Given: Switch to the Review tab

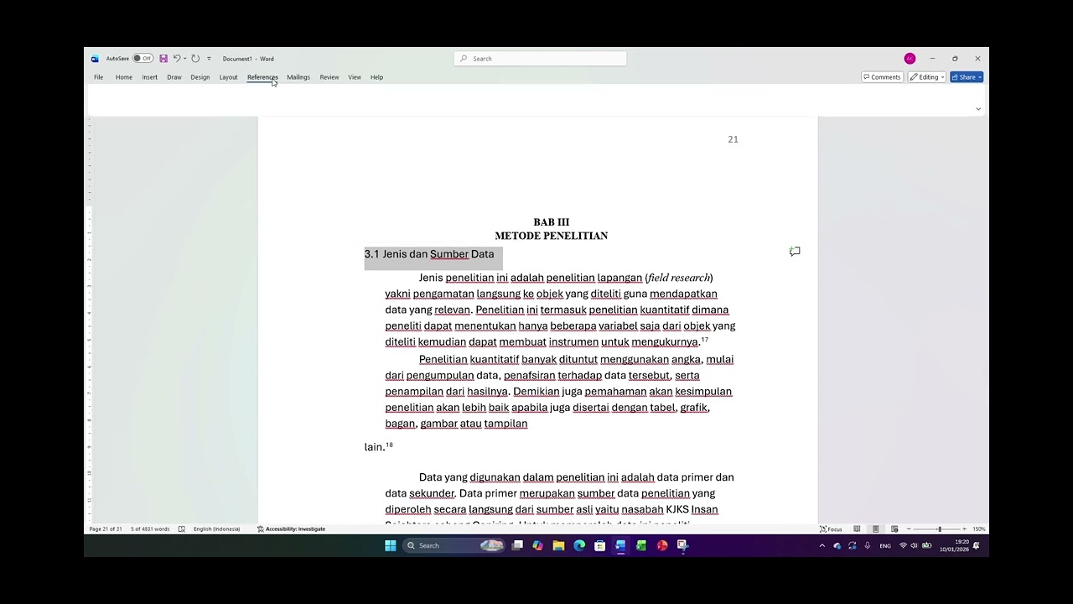Looking at the screenshot, I should pos(329,77).
